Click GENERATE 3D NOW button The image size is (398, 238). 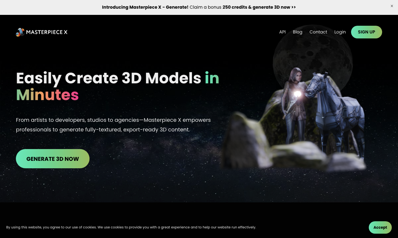pos(53,159)
